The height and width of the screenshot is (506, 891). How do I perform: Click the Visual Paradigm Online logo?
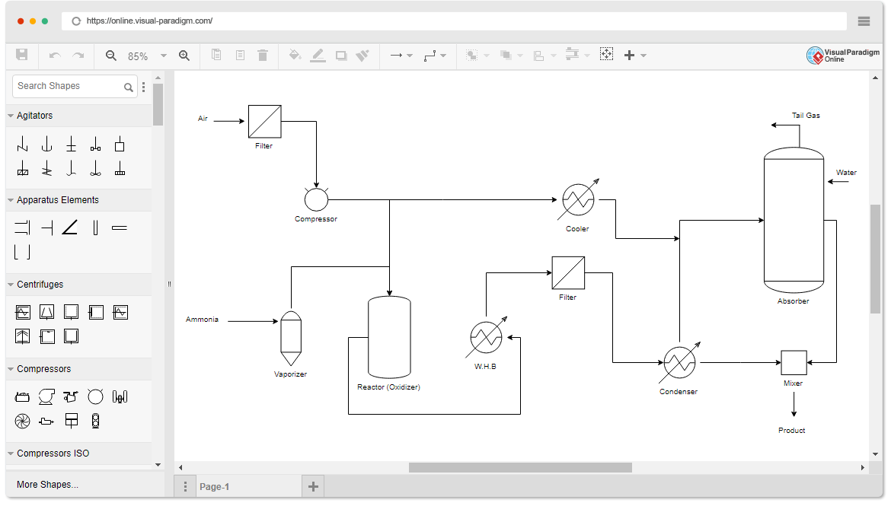(x=843, y=55)
